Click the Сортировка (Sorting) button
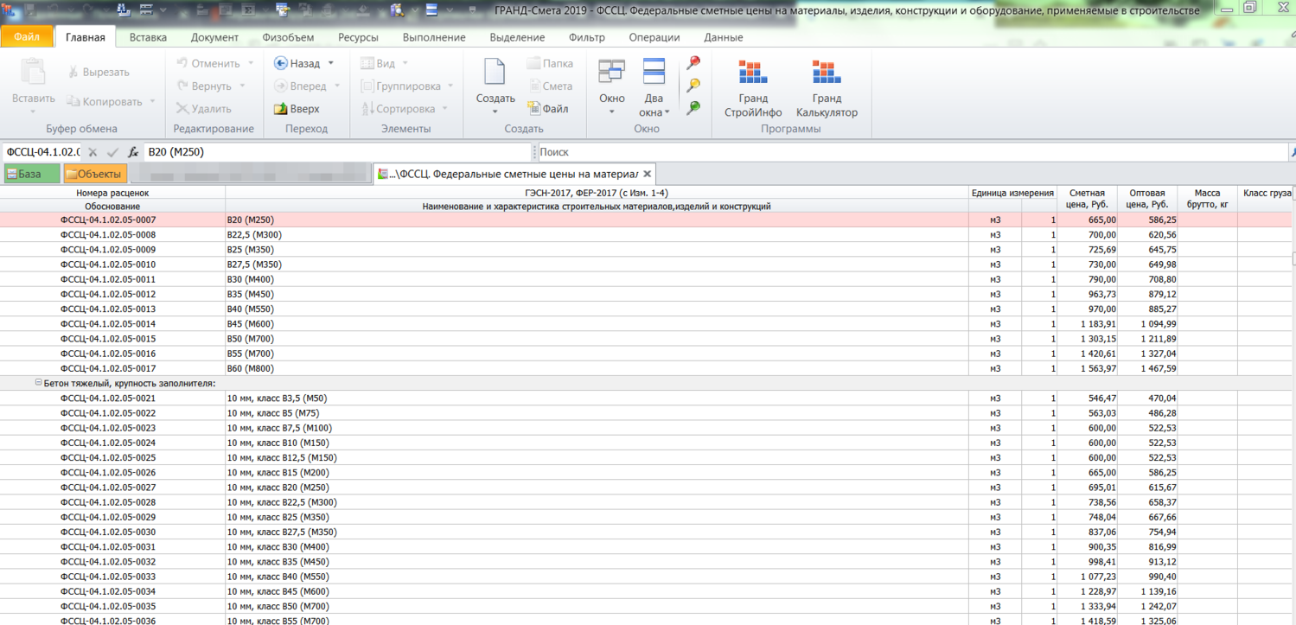The image size is (1296, 625). (398, 109)
